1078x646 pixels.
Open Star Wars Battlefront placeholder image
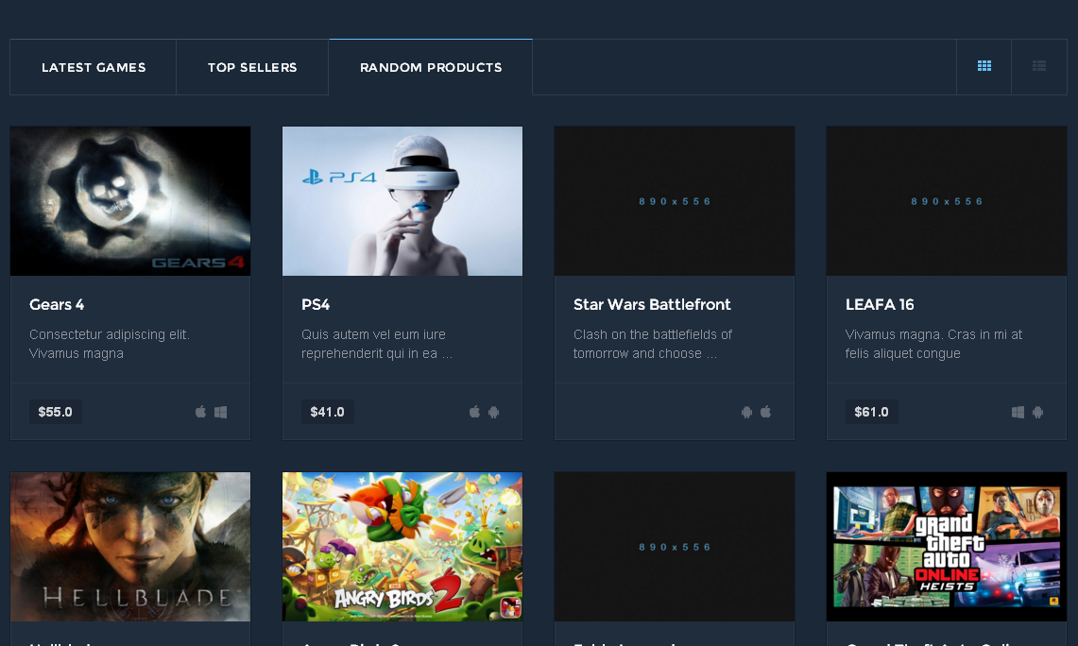(x=675, y=200)
